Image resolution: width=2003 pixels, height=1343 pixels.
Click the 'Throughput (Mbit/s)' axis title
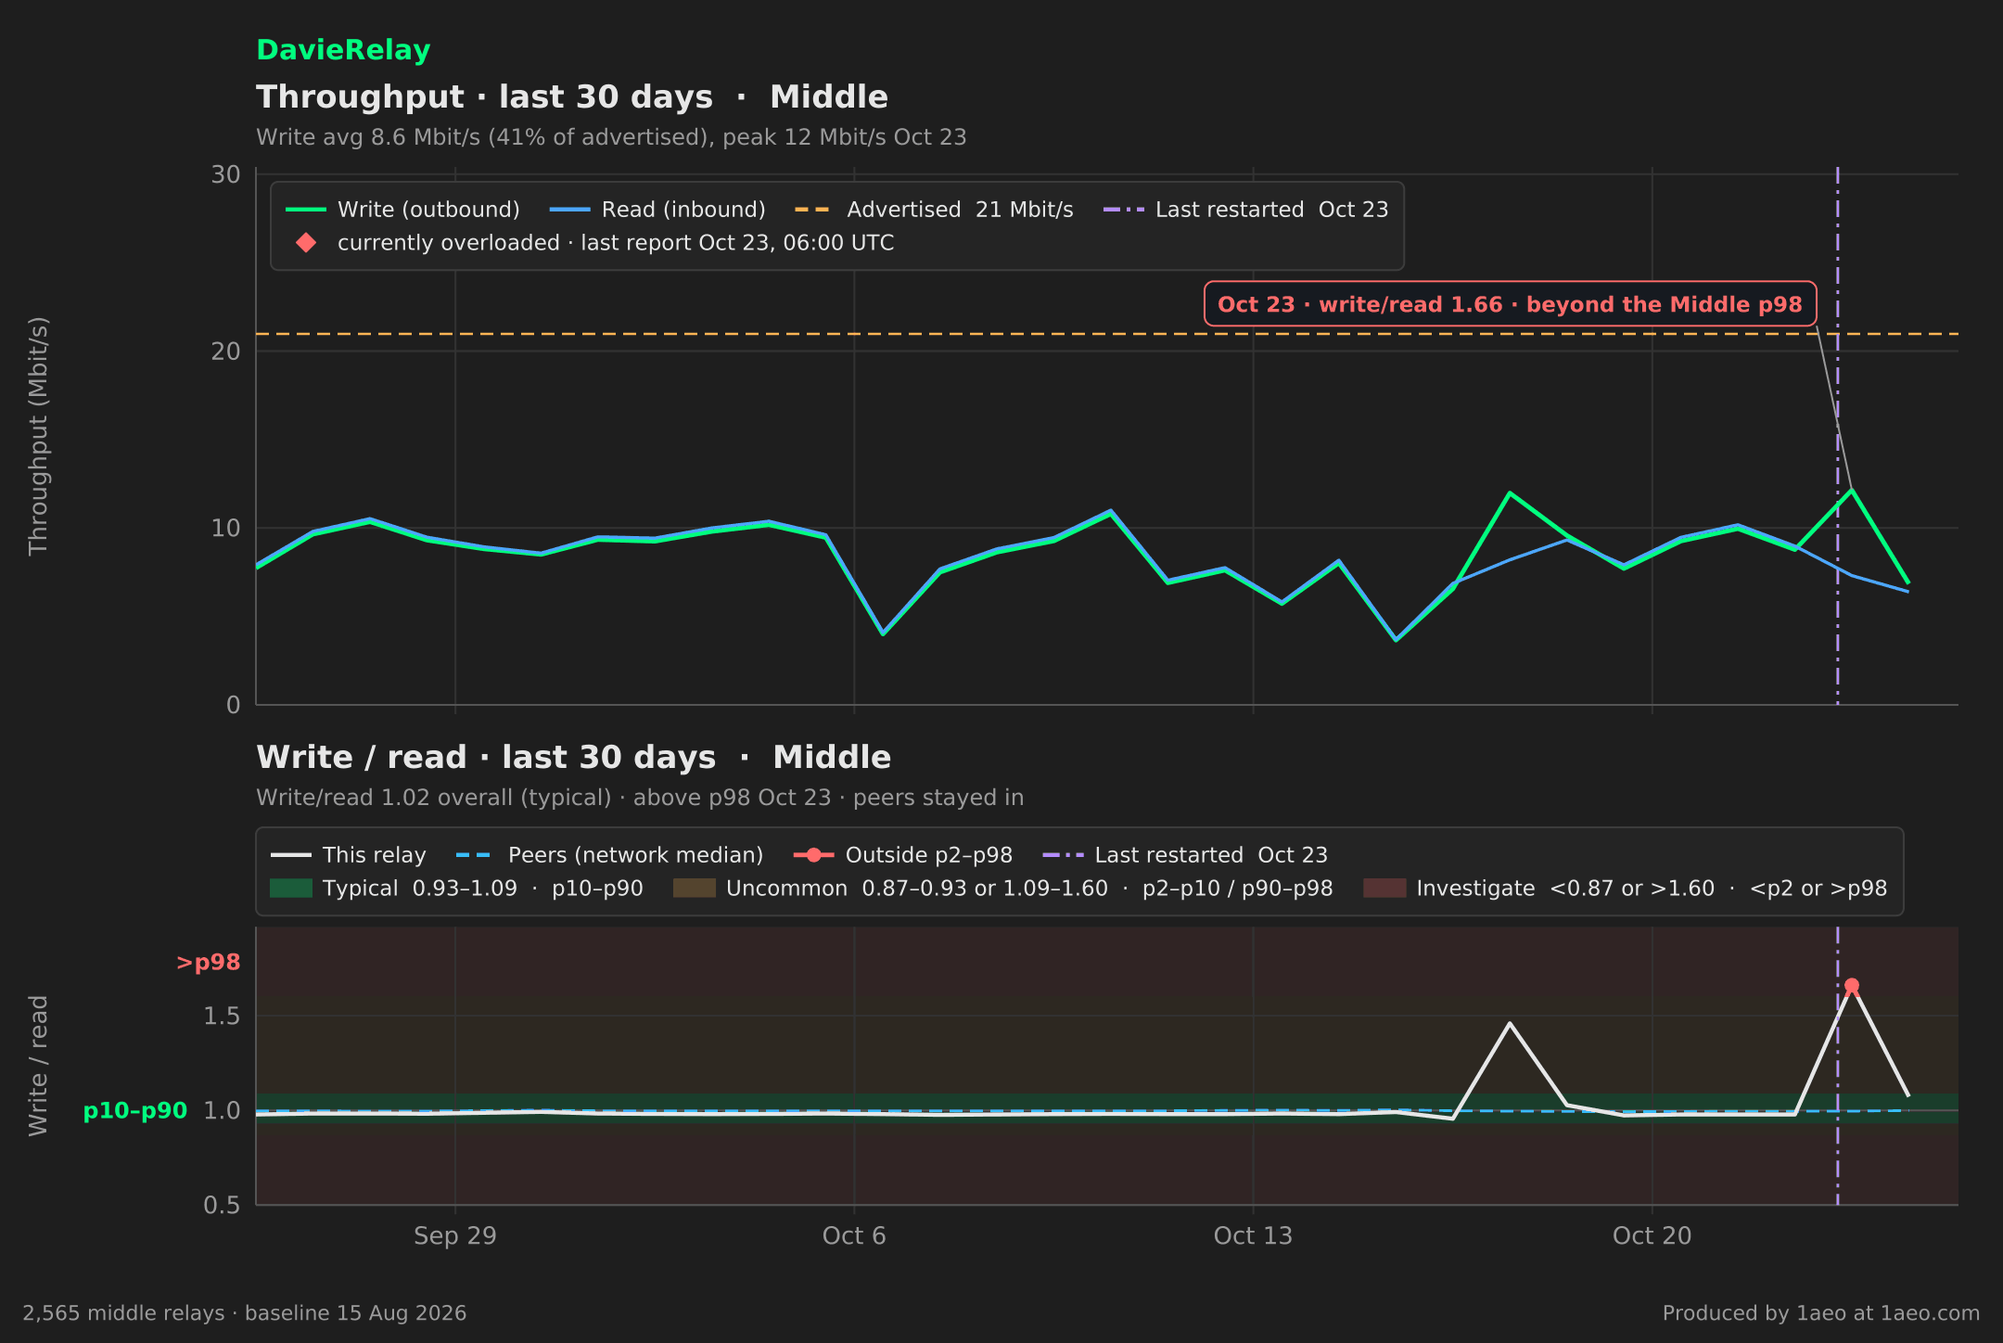click(x=38, y=437)
